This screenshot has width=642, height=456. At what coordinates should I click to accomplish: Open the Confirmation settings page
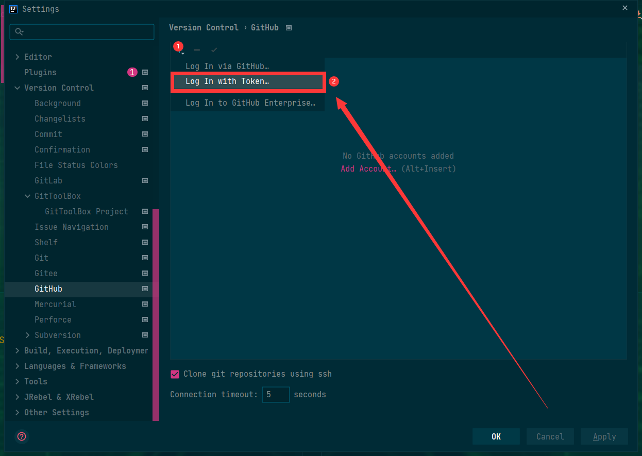point(62,149)
